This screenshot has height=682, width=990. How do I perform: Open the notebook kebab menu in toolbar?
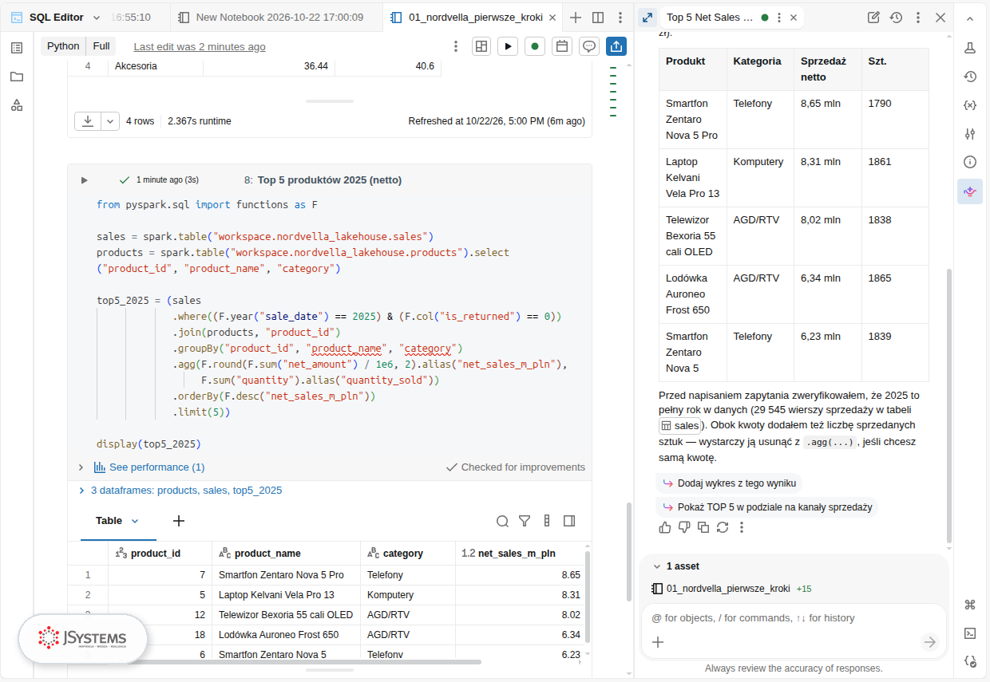(x=455, y=46)
